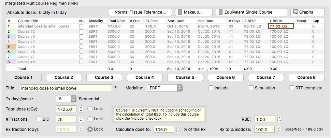
Task: Toggle the Simulation checkbox
Action: (251, 88)
